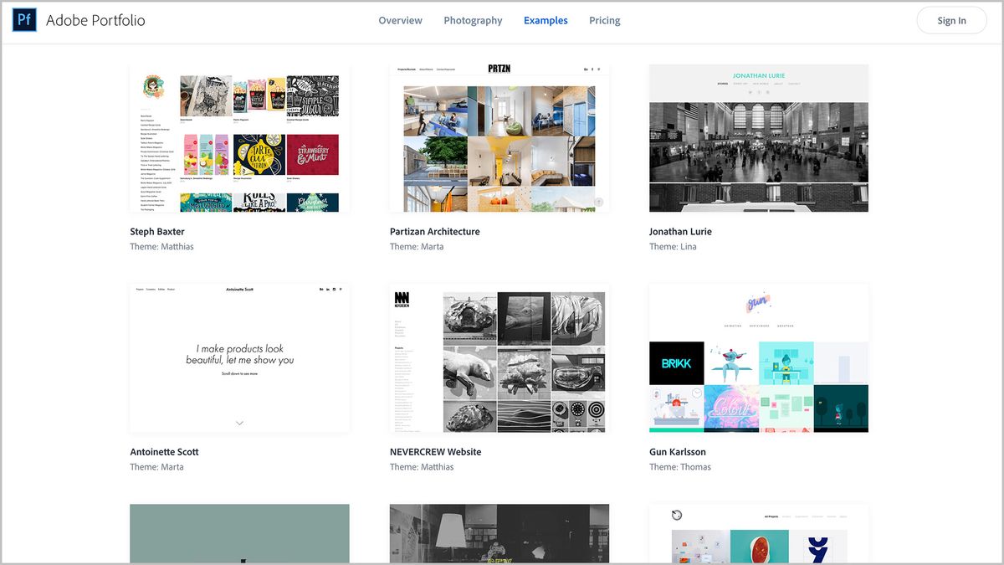Select the Overview tab

(x=400, y=20)
